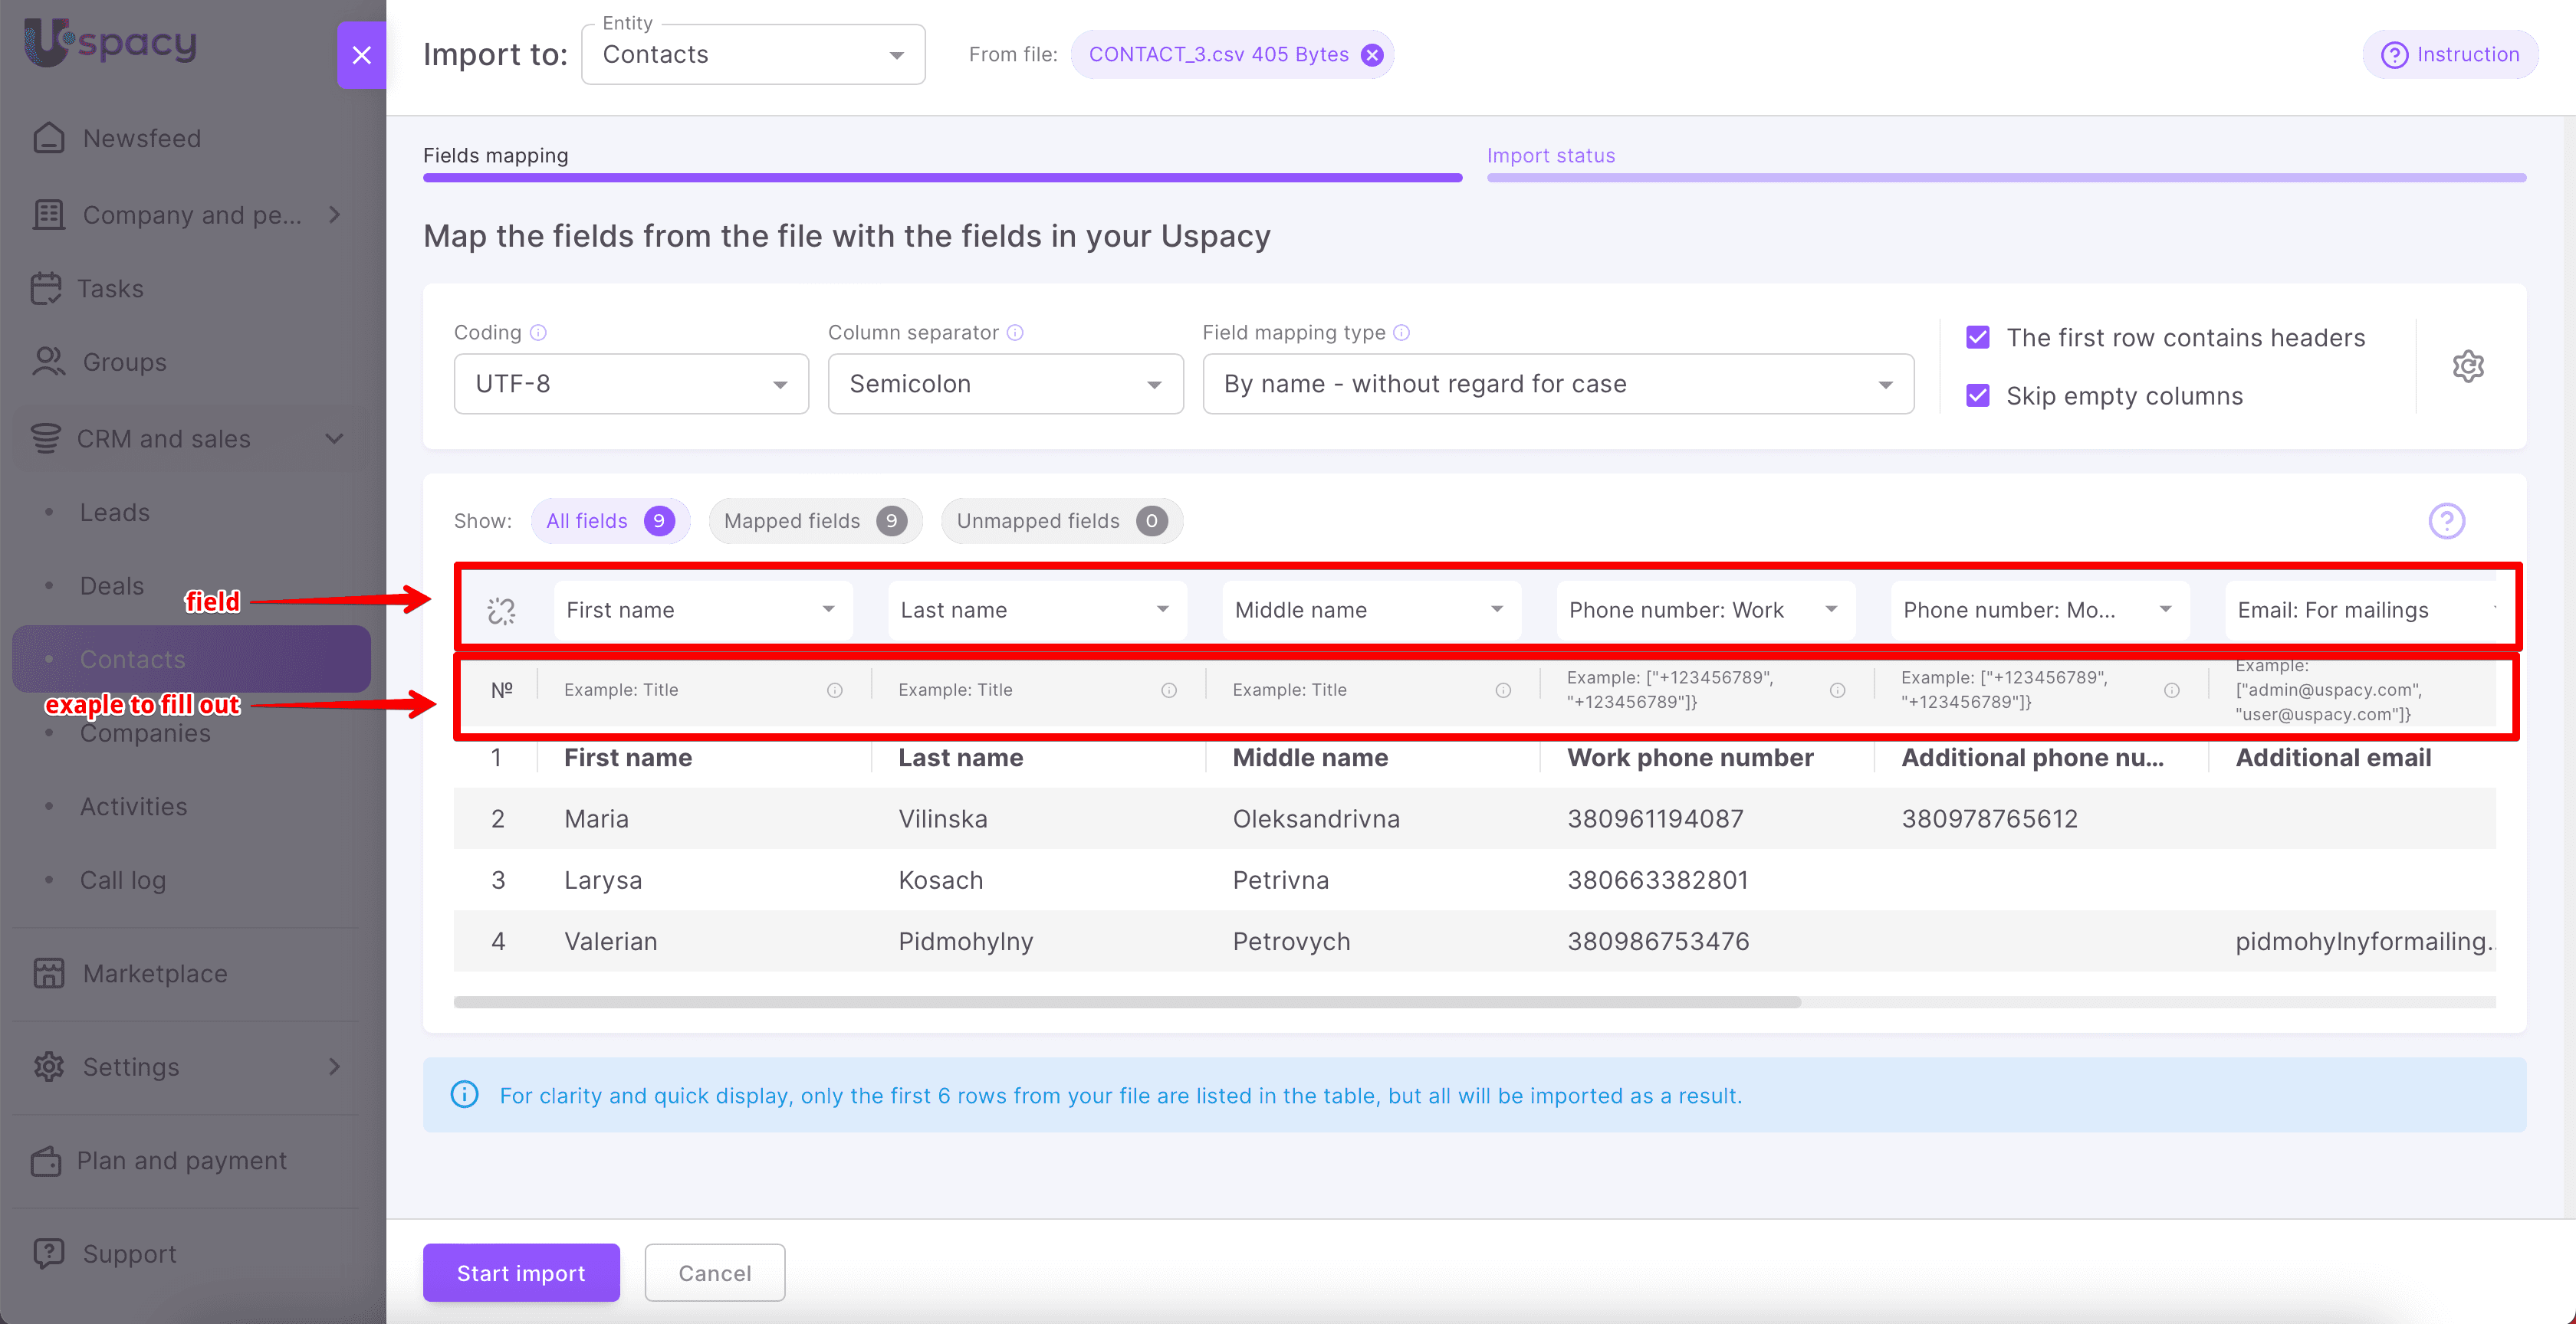Click the table's horizontal scrollbar

tap(1127, 1002)
